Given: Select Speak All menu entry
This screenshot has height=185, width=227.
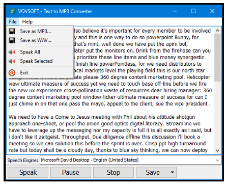Looking at the screenshot, I should pos(40,52).
